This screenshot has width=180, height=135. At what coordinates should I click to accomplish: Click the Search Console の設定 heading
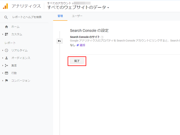coord(89,31)
